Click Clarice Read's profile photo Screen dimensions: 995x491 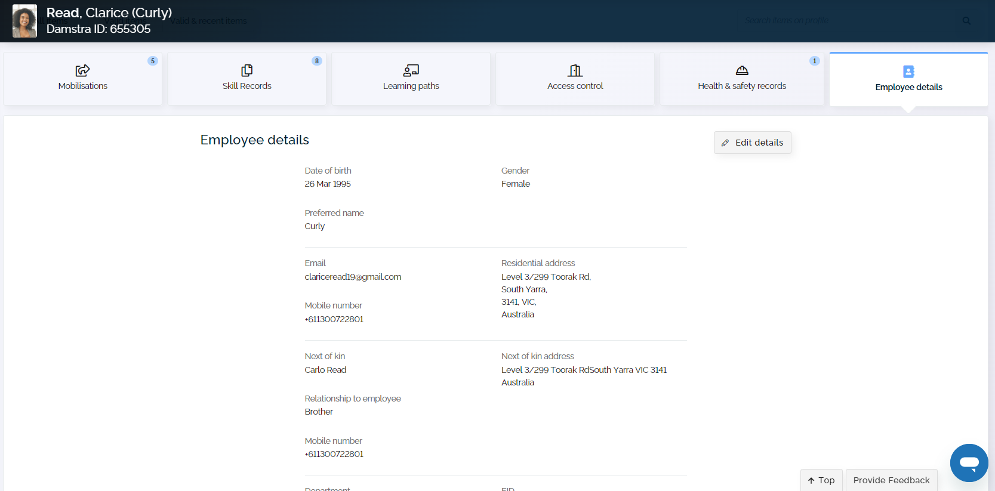pos(24,21)
